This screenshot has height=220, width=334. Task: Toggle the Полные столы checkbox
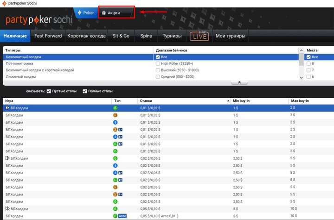(x=85, y=91)
